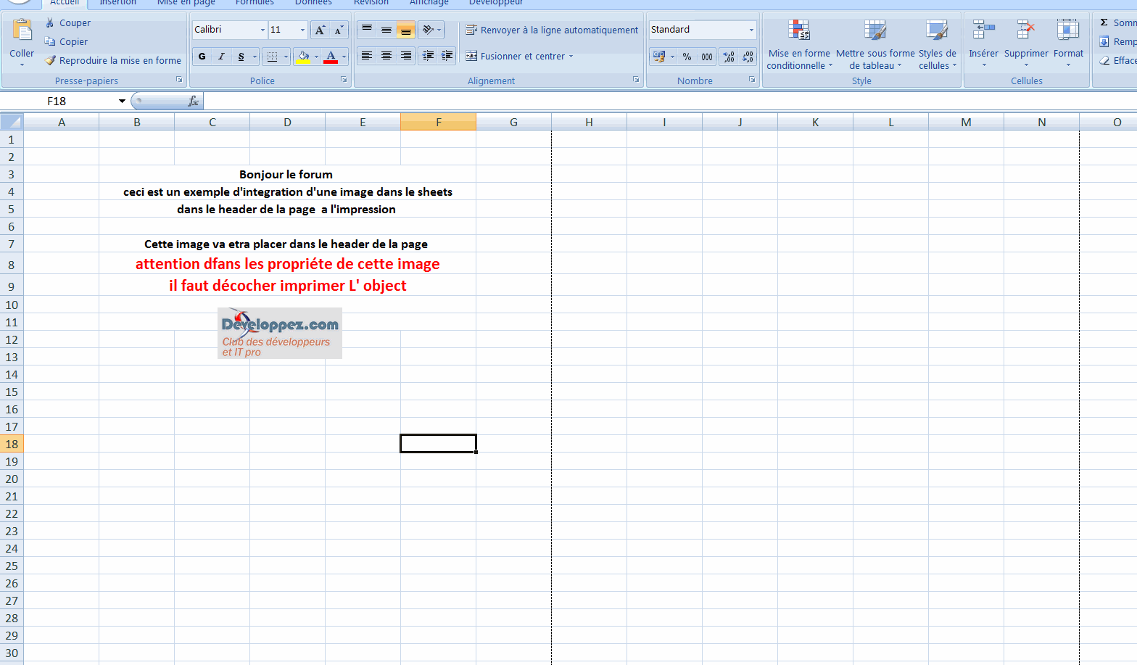Image resolution: width=1137 pixels, height=665 pixels.
Task: Click Renvoyer à la ligne automatiquement
Action: coord(552,30)
